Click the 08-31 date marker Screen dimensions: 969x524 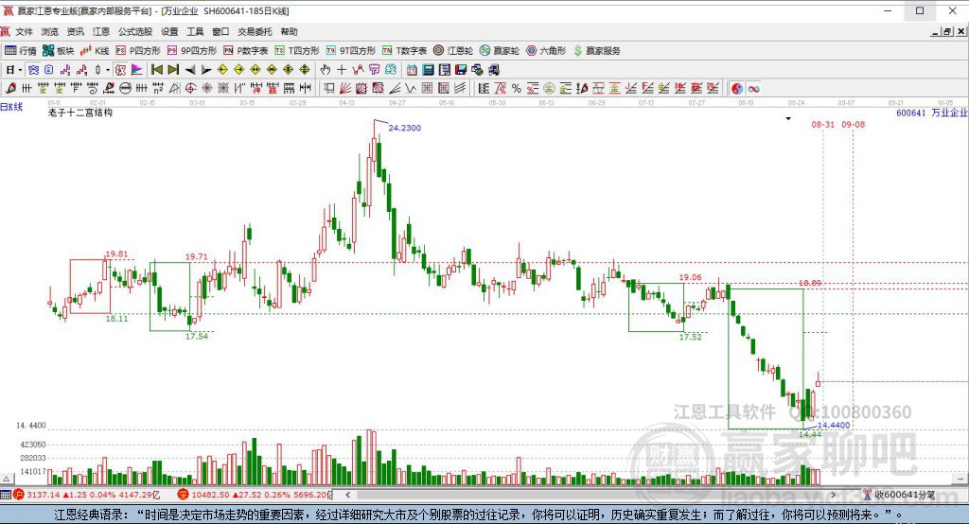822,124
